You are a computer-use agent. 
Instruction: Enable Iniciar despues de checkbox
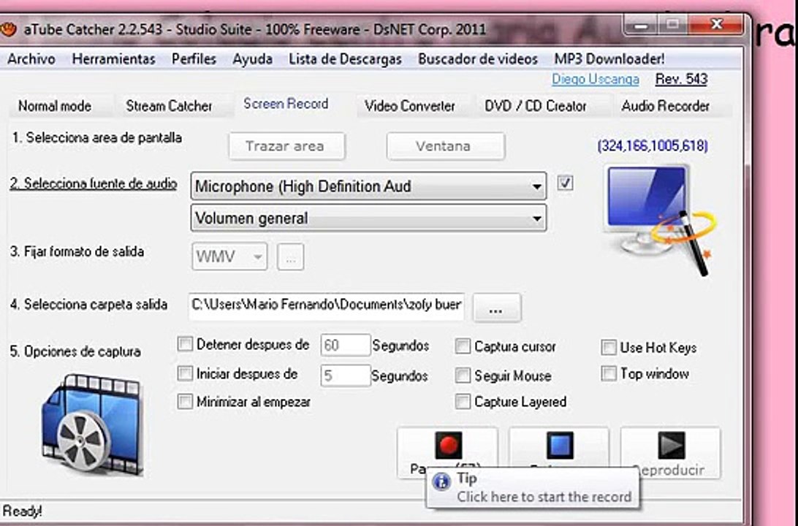[185, 373]
